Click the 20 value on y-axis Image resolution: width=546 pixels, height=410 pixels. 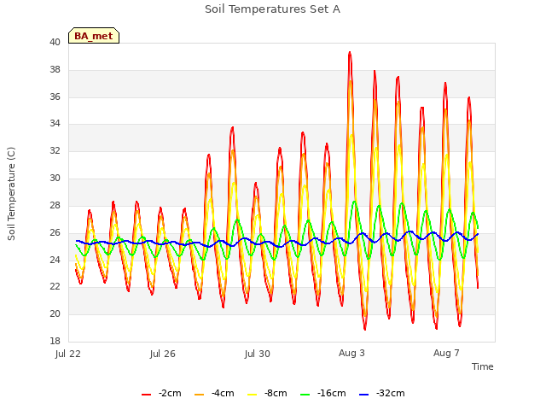(x=55, y=313)
